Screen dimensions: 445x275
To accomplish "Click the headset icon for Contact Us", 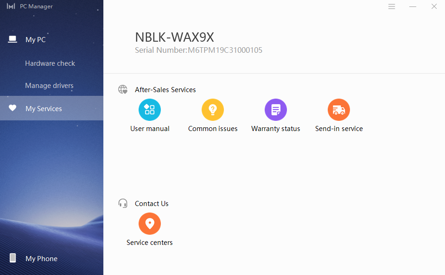I will pos(123,203).
